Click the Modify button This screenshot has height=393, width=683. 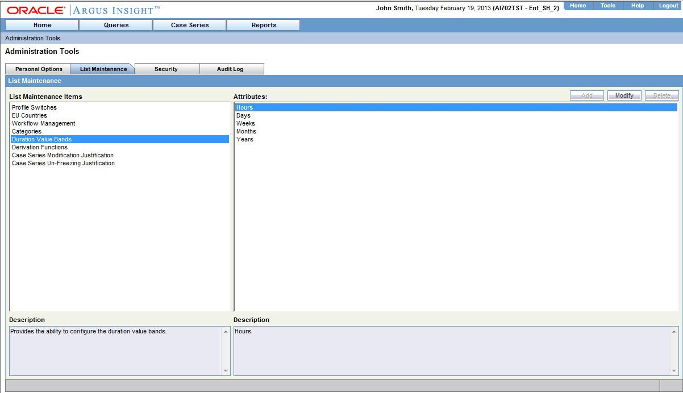point(624,95)
